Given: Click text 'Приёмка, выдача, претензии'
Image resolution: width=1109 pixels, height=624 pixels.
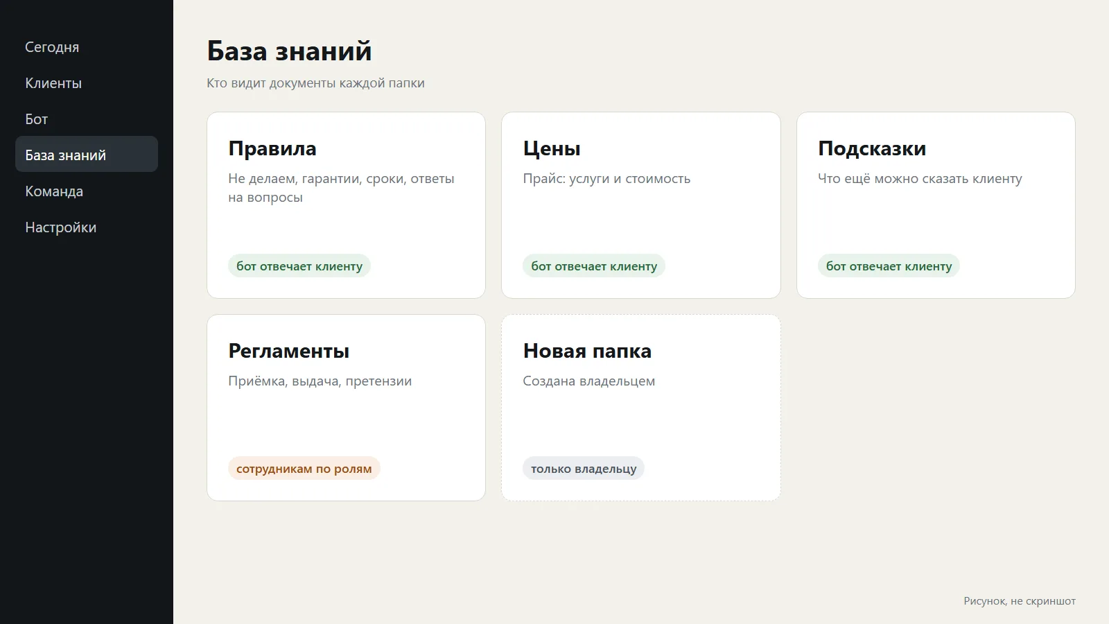Looking at the screenshot, I should point(320,381).
